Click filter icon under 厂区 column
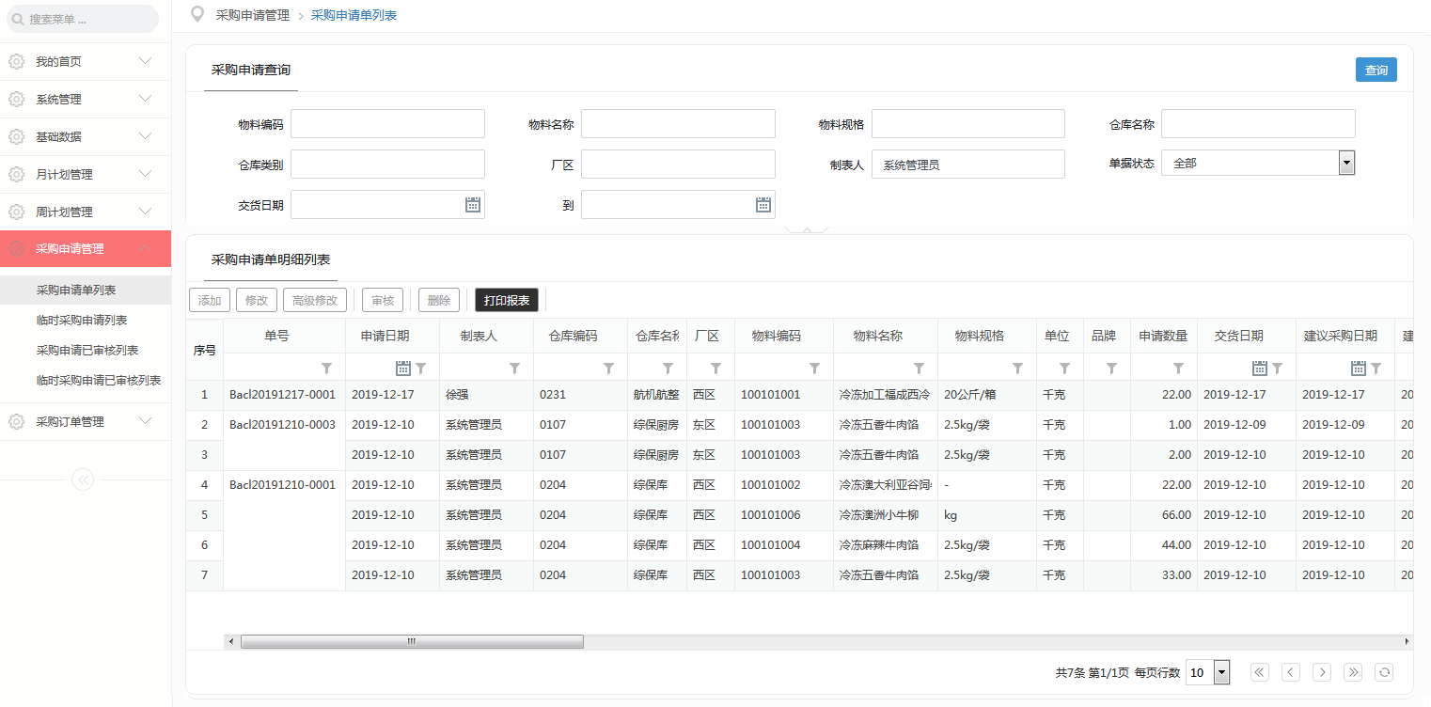Image resolution: width=1431 pixels, height=707 pixels. 715,368
